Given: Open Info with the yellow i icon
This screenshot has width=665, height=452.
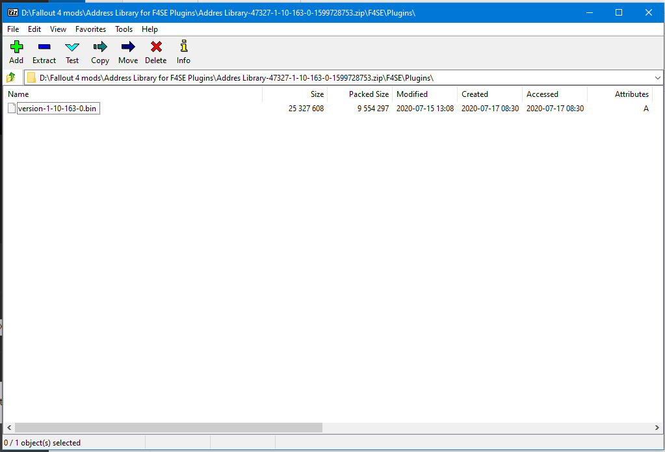Looking at the screenshot, I should [x=184, y=47].
